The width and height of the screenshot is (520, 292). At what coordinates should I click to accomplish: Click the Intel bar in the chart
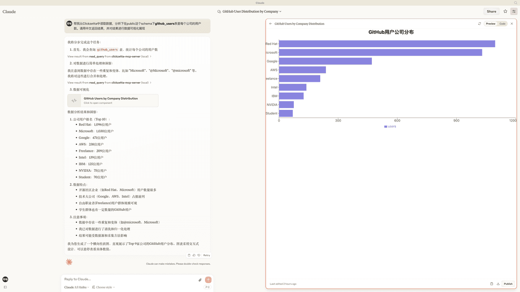click(x=292, y=87)
